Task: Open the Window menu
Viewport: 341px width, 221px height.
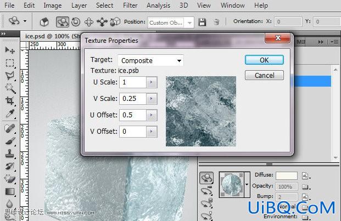Action: tap(232, 5)
